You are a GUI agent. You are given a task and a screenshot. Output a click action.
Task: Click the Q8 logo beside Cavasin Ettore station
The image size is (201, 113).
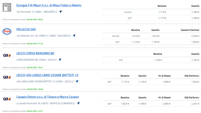click(x=7, y=99)
